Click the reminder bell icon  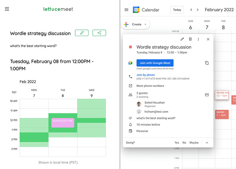point(130,124)
